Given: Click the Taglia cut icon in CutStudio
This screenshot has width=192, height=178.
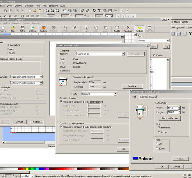Looking at the screenshot, I should [x=86, y=28].
